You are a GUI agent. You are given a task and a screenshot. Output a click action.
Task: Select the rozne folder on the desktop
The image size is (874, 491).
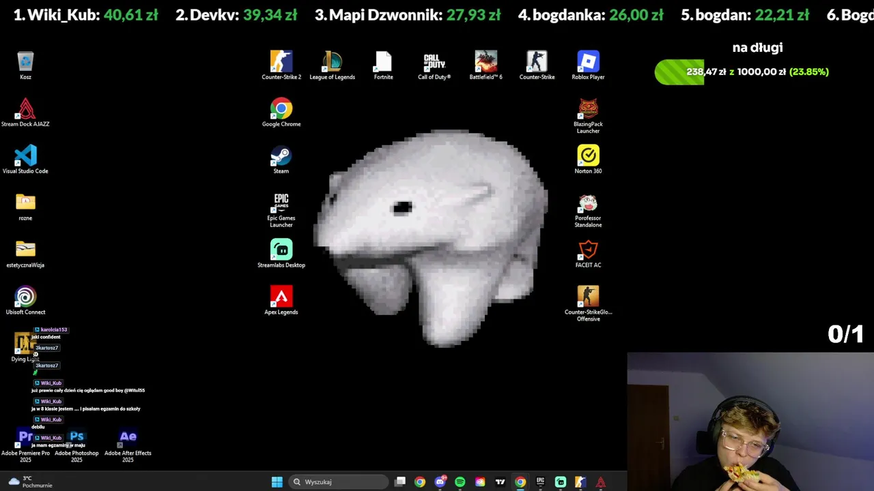click(x=25, y=207)
